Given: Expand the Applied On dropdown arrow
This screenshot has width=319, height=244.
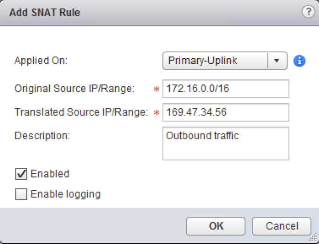Looking at the screenshot, I should coord(277,61).
